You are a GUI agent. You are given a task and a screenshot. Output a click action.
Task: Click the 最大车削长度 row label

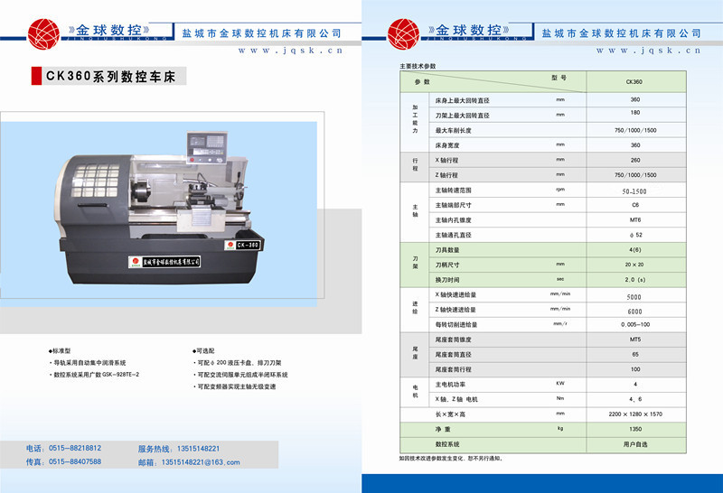(453, 130)
